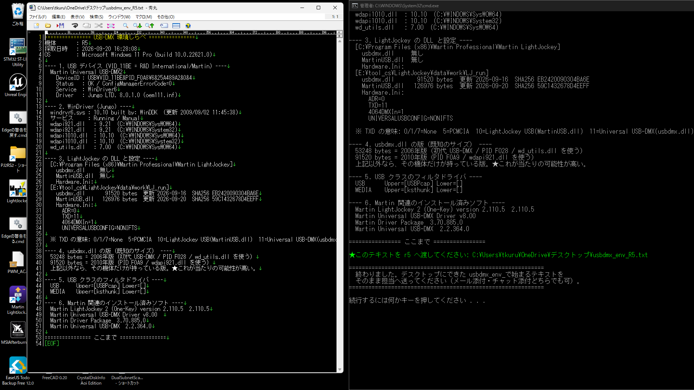Open the ウィンドウ(W) menu
694x390 pixels.
(x=119, y=17)
